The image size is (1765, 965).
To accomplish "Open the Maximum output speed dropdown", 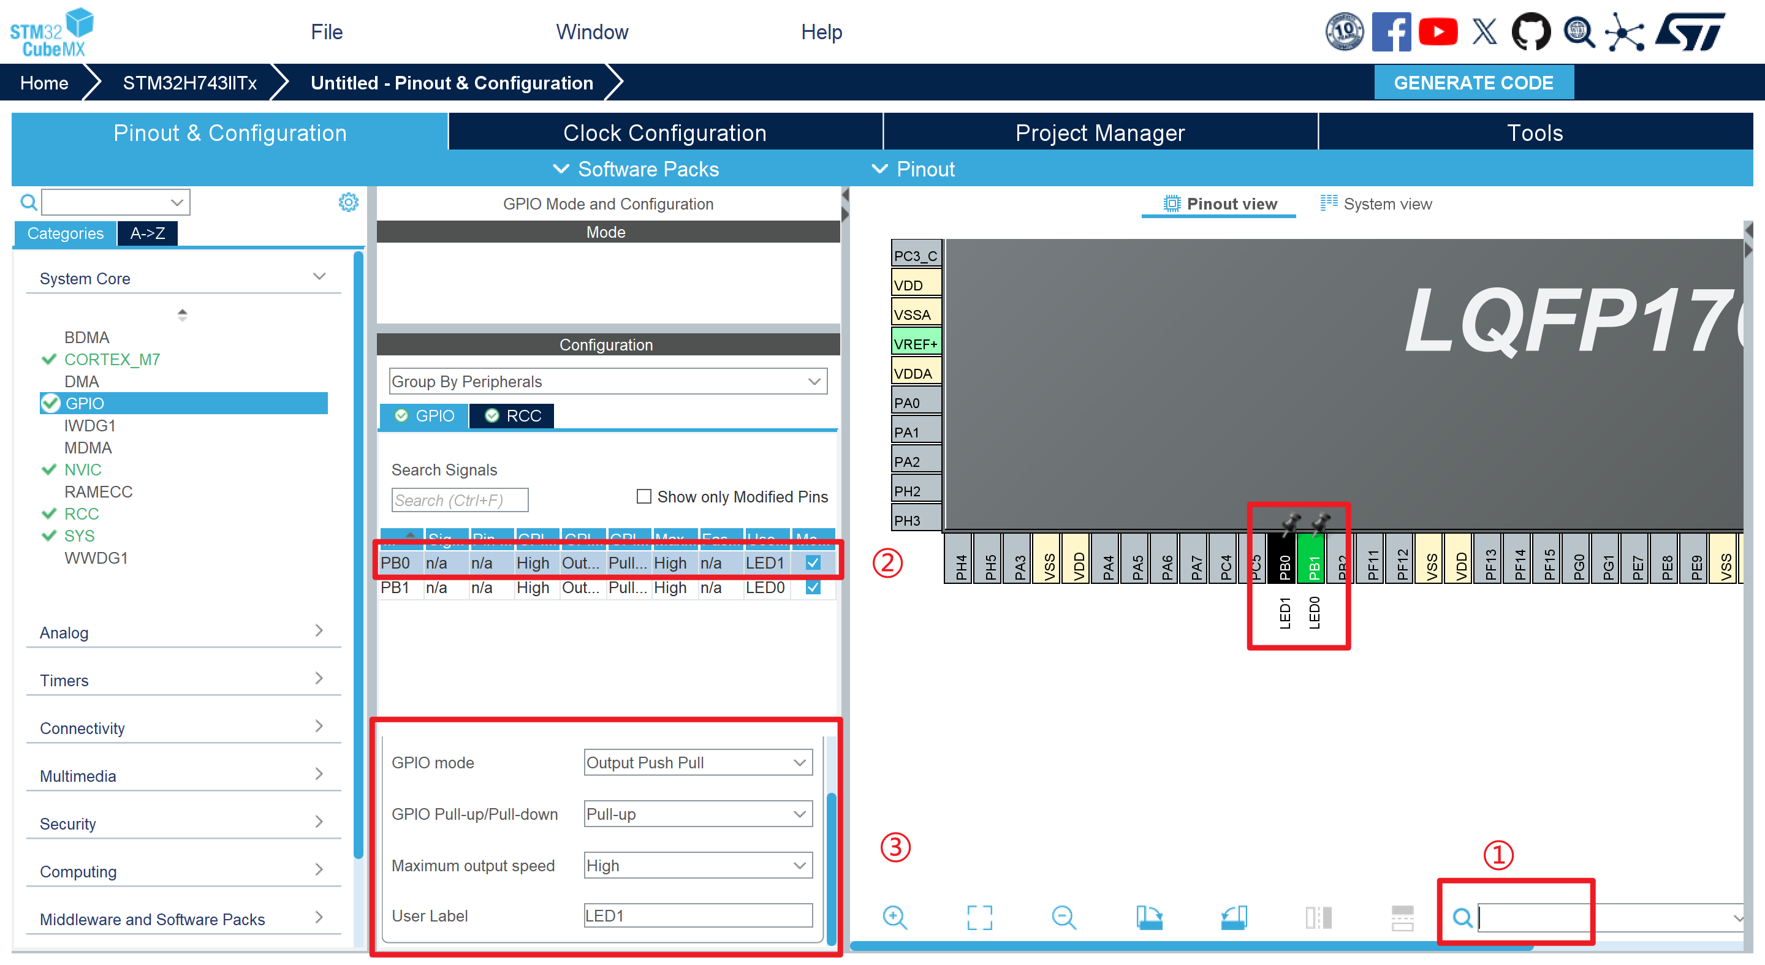I will (x=698, y=865).
